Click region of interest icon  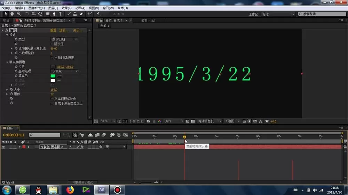tap(125, 121)
